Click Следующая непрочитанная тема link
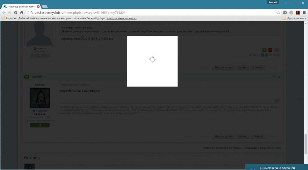The image size is (308, 170). 264,148
